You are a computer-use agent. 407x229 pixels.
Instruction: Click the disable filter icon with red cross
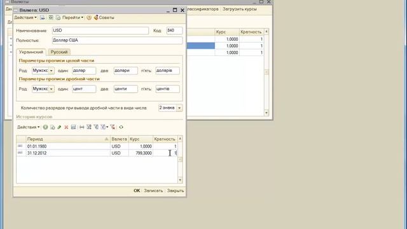click(x=113, y=127)
